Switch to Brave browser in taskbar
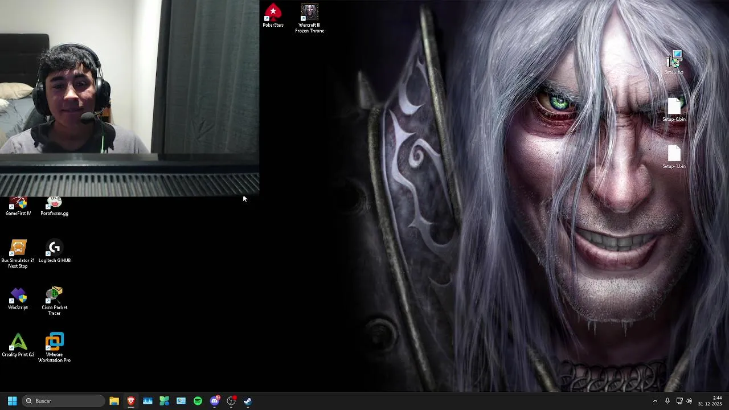Viewport: 729px width, 410px height. (131, 401)
